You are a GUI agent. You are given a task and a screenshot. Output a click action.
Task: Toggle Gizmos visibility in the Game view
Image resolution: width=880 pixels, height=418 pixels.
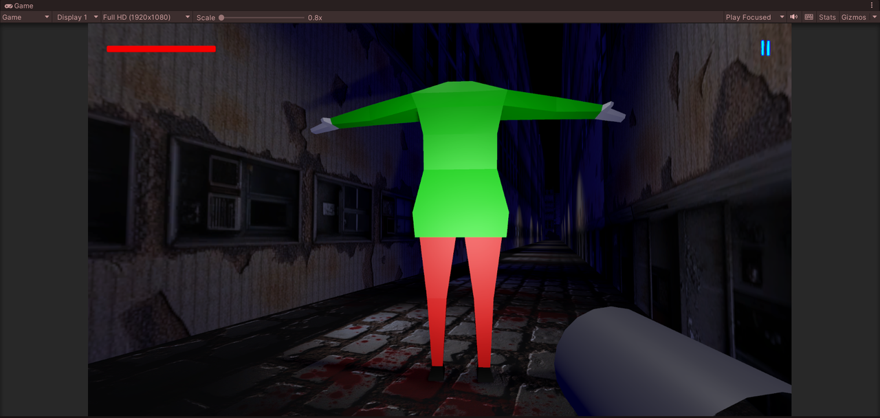[853, 17]
